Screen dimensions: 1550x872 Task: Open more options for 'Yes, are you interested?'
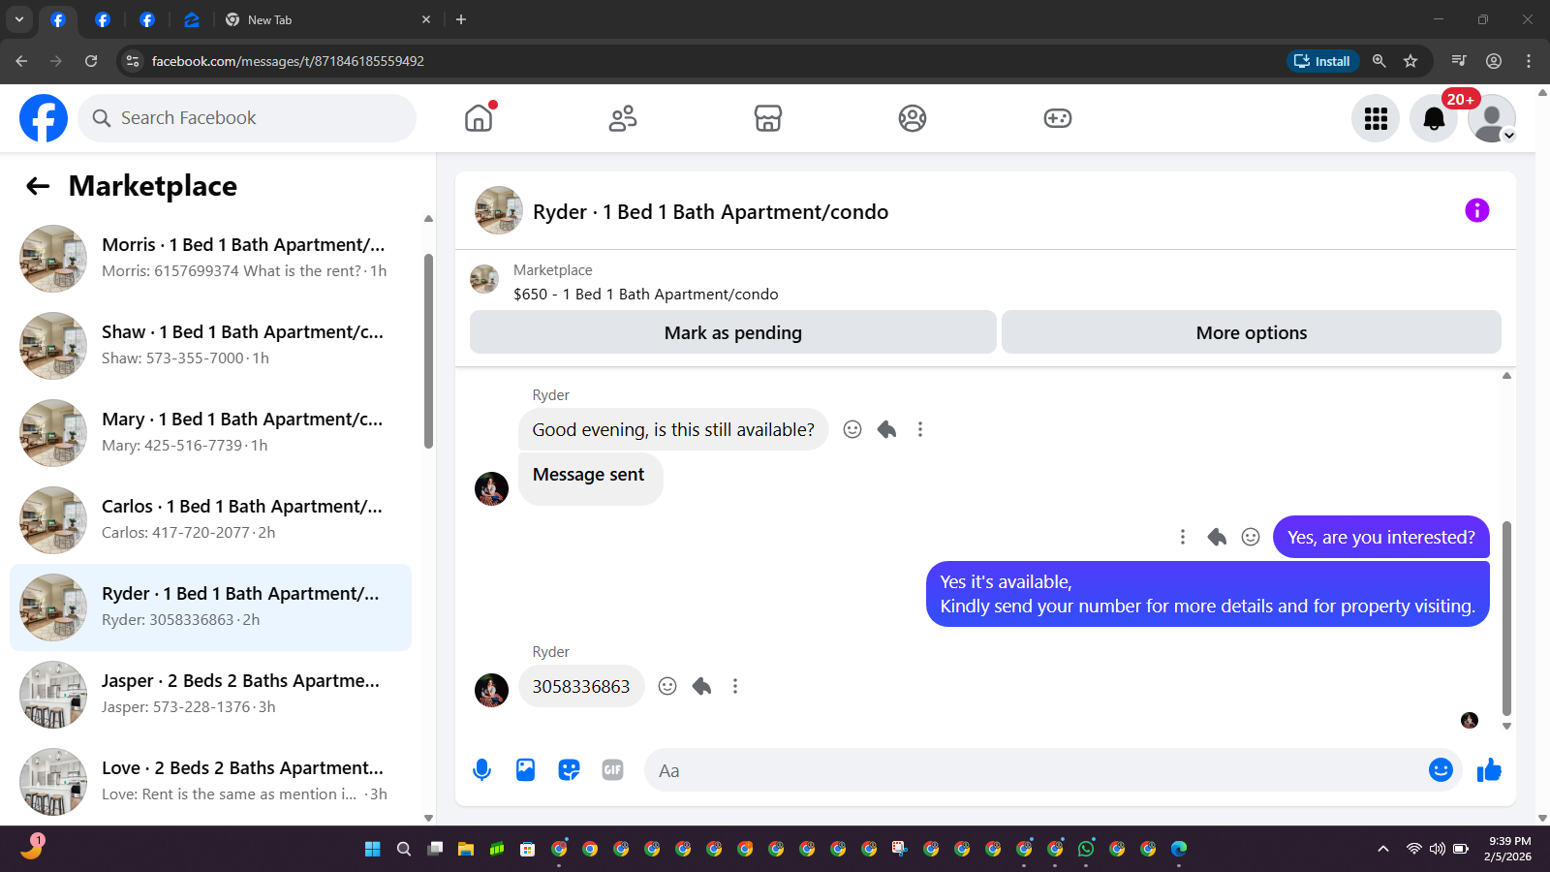pos(1182,537)
